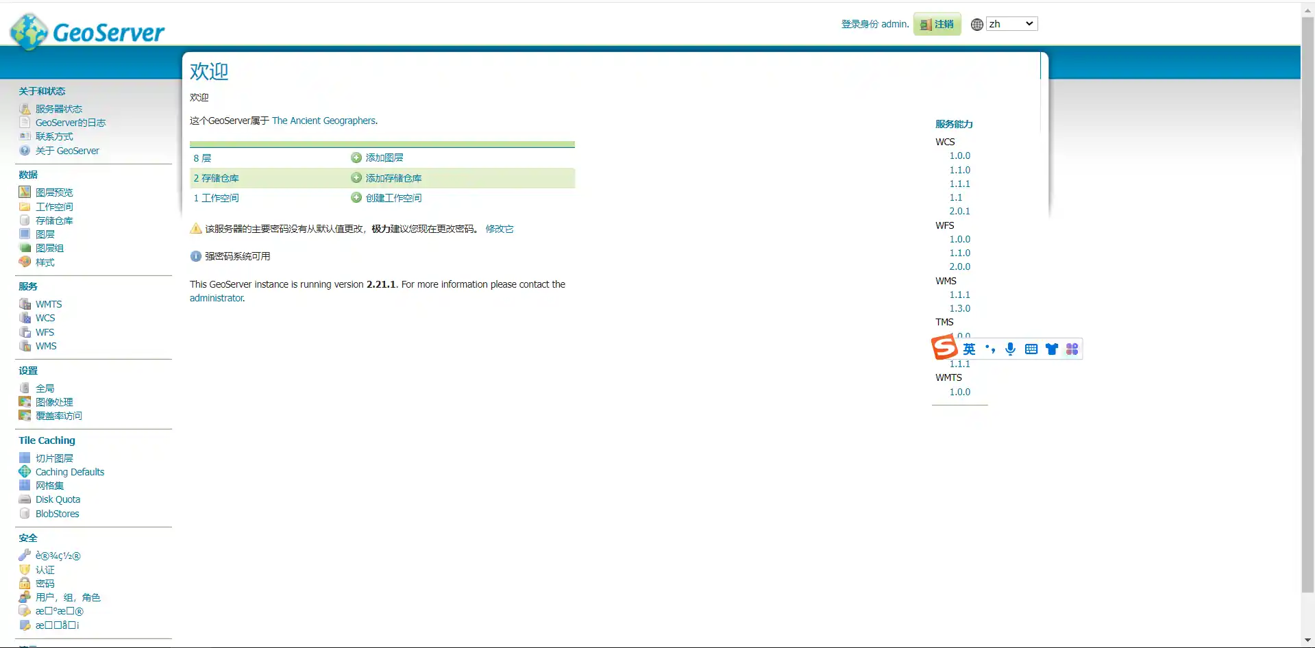Click the Disk Quota icon in sidebar

[25, 499]
